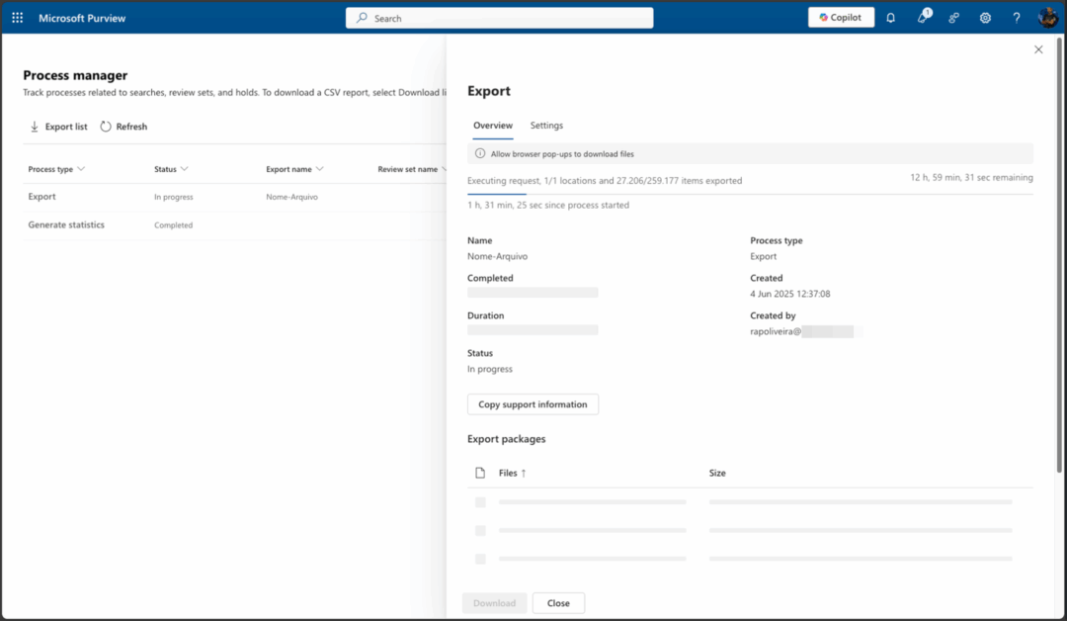Image resolution: width=1067 pixels, height=621 pixels.
Task: Click the time remaining text
Action: [972, 178]
